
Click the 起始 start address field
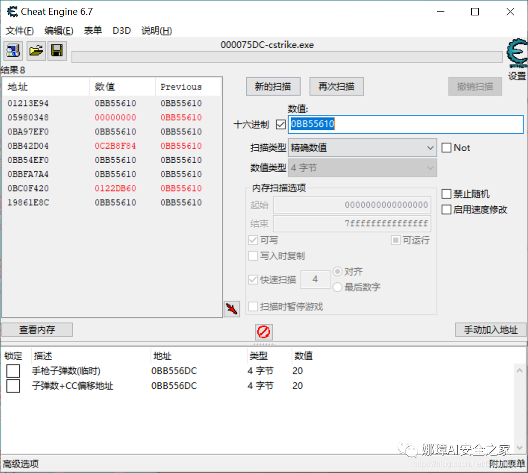pos(352,205)
